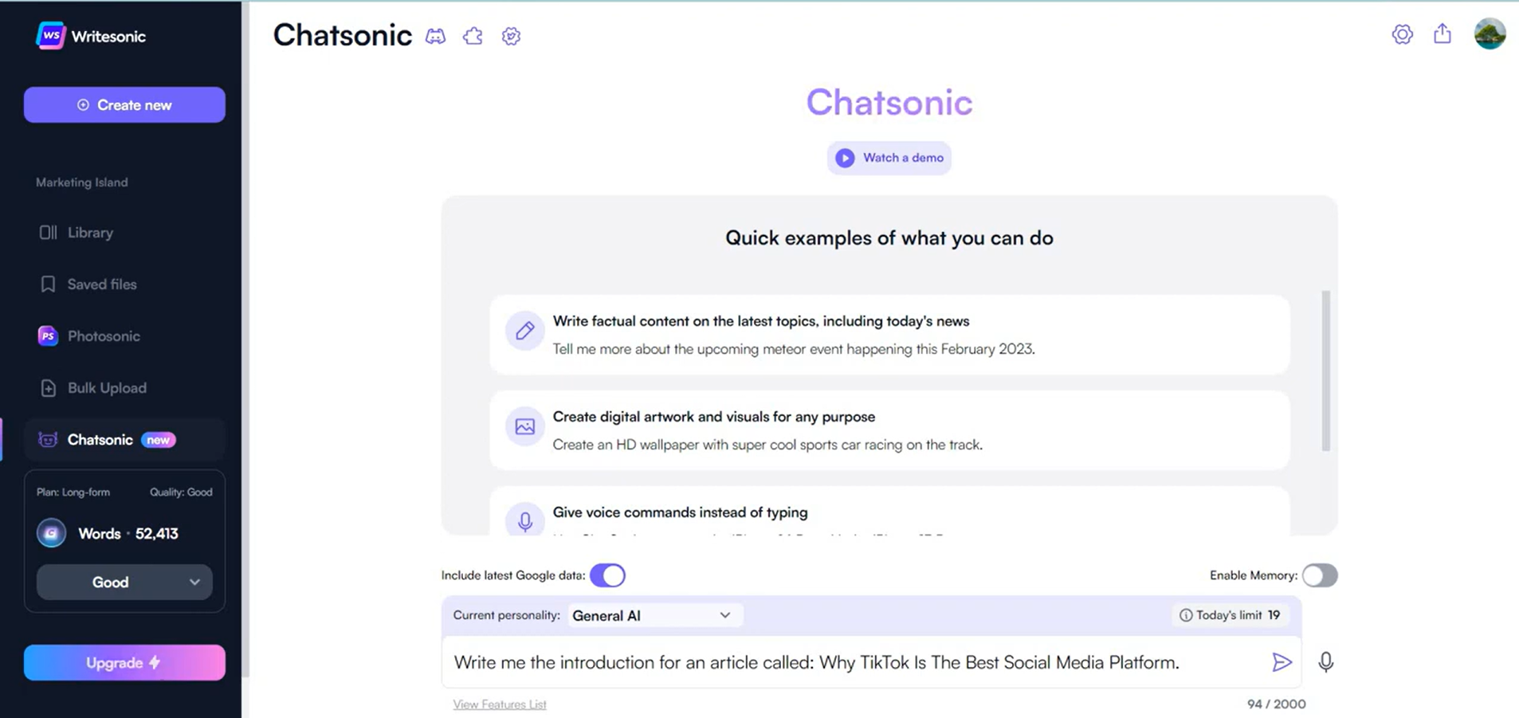
Task: Open the View Features List link
Action: click(x=499, y=704)
